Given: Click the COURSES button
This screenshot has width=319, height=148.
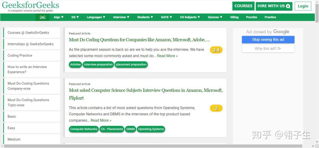Looking at the screenshot, I should click(243, 6).
